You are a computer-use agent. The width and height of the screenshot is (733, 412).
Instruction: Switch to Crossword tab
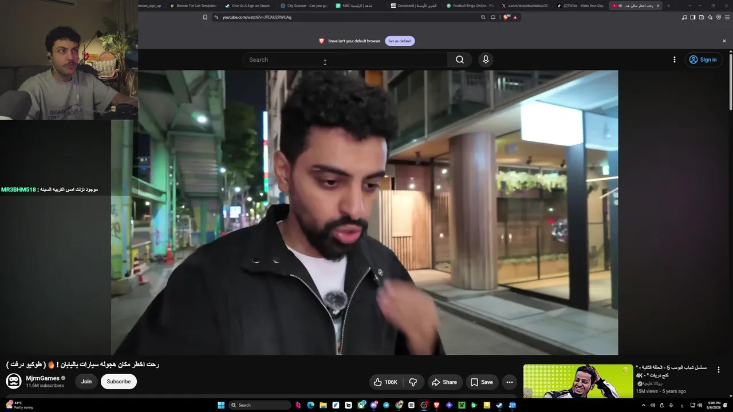point(415,6)
